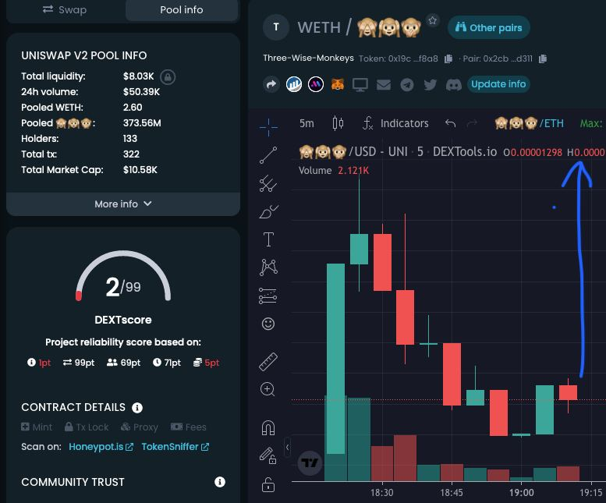Open the Telegram link icon
606x503 pixels.
tap(406, 84)
